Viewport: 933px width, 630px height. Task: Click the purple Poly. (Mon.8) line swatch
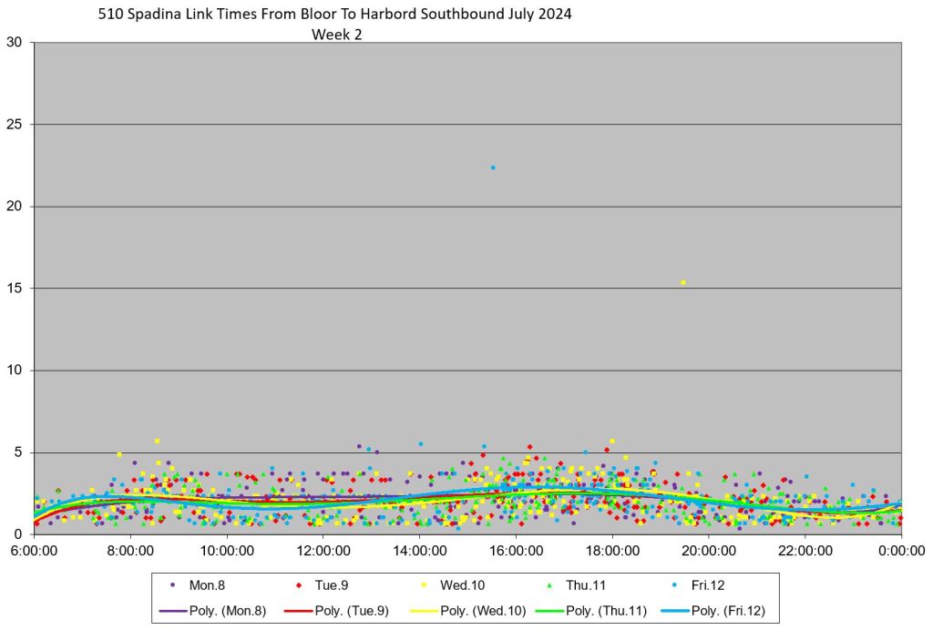173,610
